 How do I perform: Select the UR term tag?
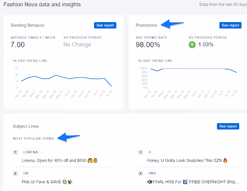coord(26,173)
